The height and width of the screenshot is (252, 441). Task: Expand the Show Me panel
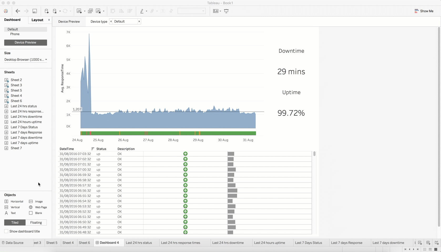424,11
